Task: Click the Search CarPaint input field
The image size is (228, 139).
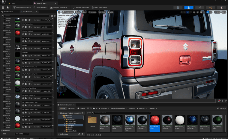Action: pyautogui.click(x=121, y=113)
